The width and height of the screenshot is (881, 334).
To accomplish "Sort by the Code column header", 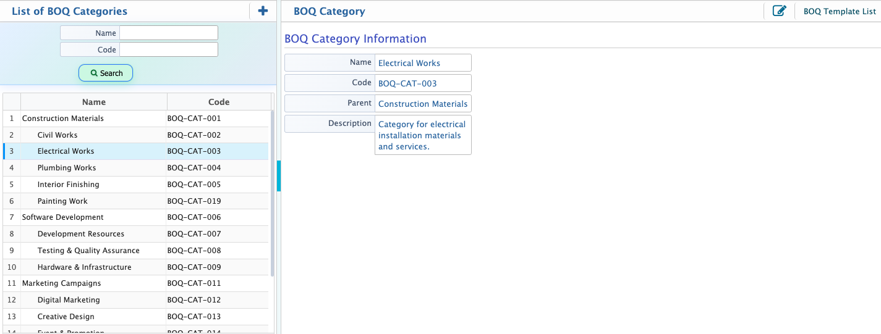I will click(219, 102).
